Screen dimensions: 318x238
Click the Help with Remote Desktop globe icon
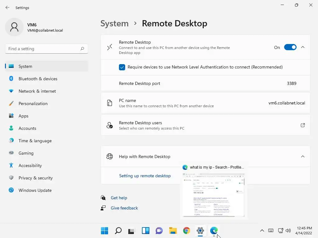(x=110, y=156)
